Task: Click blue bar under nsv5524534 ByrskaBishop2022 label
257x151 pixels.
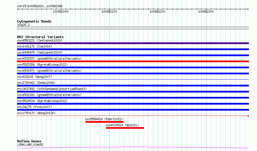Action: coord(133,104)
